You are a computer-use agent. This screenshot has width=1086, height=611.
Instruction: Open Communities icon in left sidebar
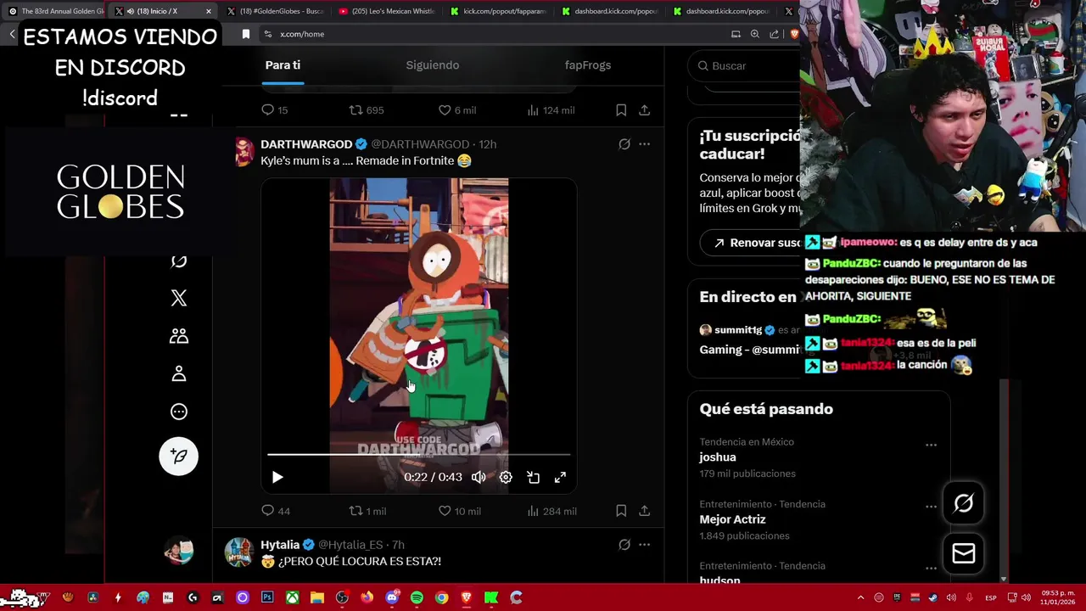(178, 336)
